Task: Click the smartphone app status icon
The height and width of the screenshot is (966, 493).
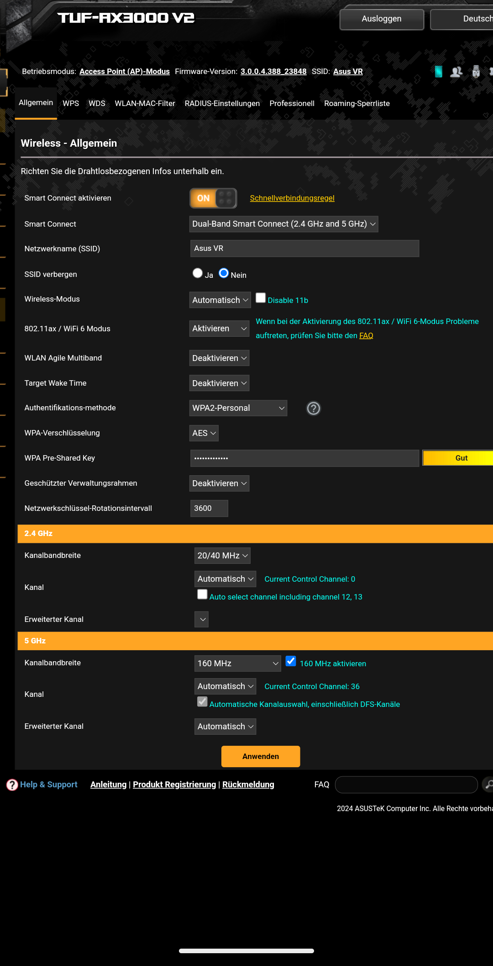Action: [x=439, y=71]
